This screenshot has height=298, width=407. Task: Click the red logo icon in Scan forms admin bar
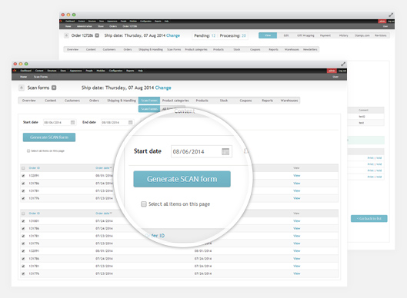(x=15, y=71)
